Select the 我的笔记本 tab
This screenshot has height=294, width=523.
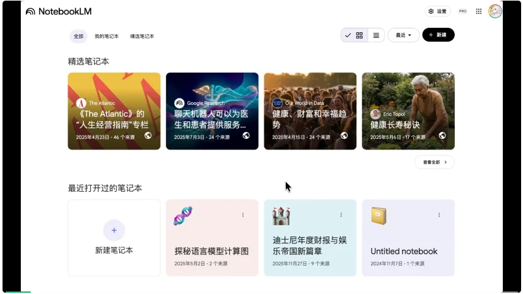click(107, 37)
